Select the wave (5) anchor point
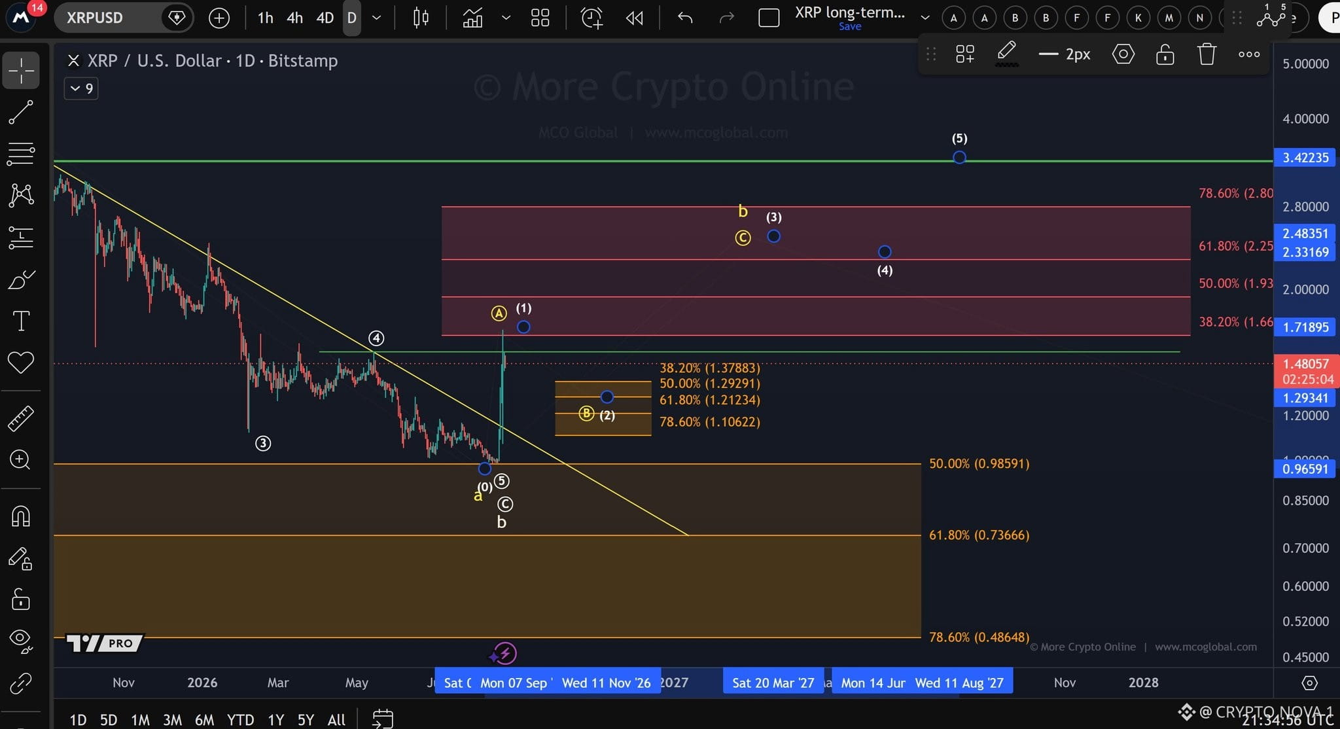Image resolution: width=1340 pixels, height=729 pixels. (x=959, y=157)
